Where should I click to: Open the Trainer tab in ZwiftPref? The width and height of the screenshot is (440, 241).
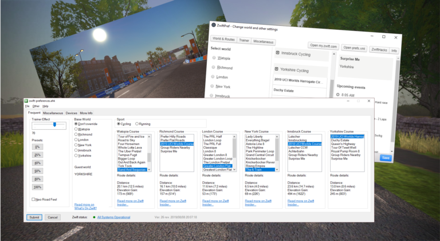coord(244,40)
